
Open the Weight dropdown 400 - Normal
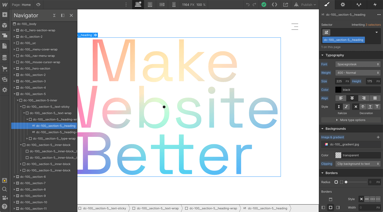(358, 73)
